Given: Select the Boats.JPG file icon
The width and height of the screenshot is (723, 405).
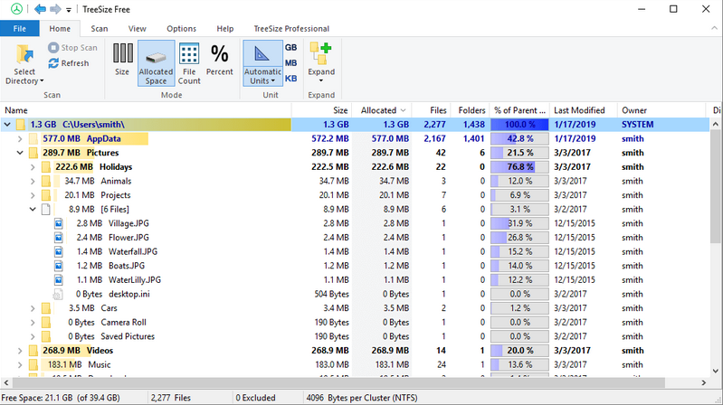Looking at the screenshot, I should tap(59, 266).
